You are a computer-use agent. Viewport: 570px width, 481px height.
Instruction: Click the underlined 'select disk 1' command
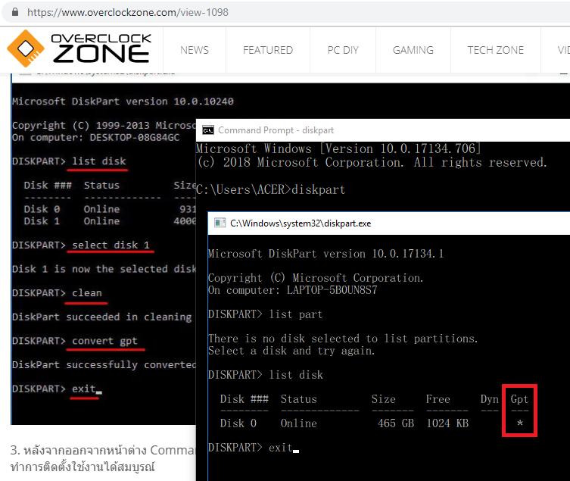click(x=111, y=245)
